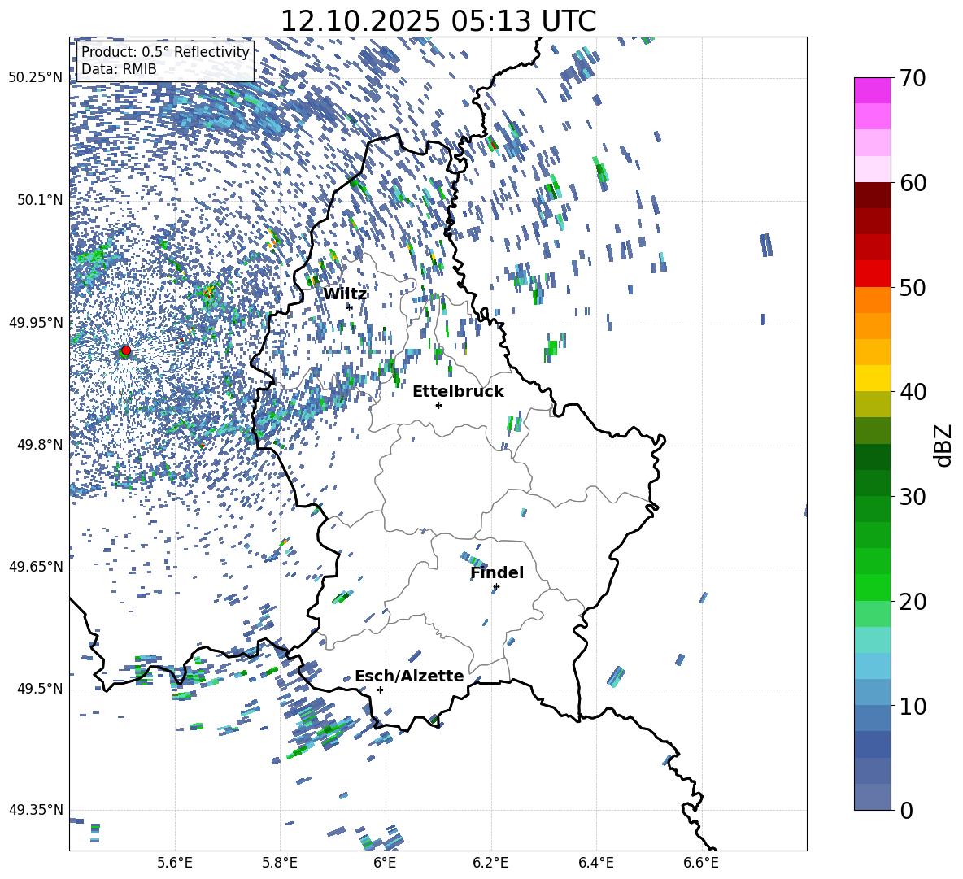Click the title text 12.10.2025 05:13 UTC
Screen dimensions: 963x879
[438, 21]
